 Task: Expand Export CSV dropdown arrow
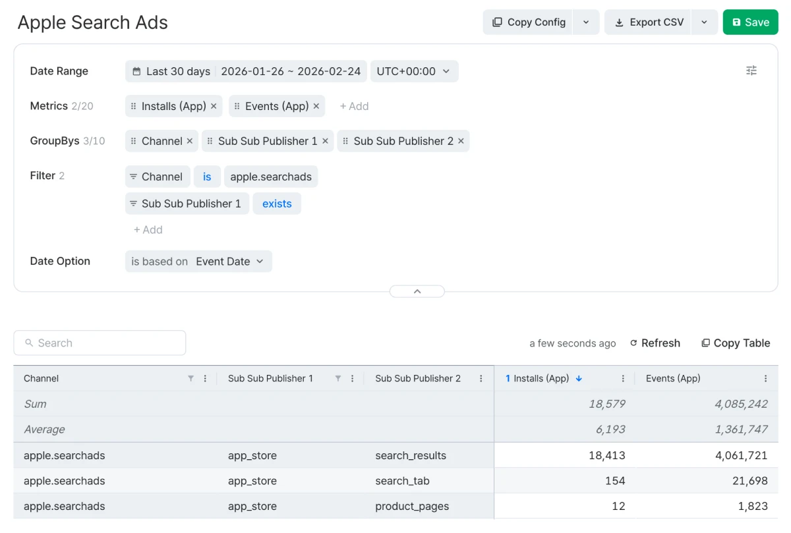click(704, 22)
